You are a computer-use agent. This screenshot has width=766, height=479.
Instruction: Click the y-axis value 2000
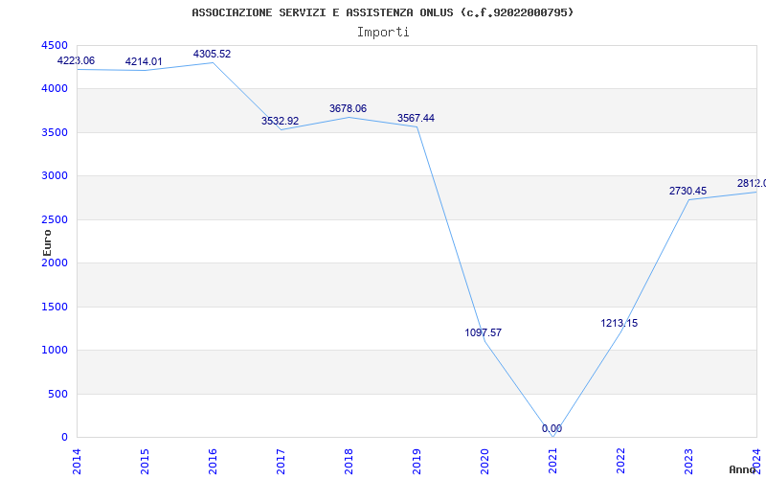[x=55, y=262]
